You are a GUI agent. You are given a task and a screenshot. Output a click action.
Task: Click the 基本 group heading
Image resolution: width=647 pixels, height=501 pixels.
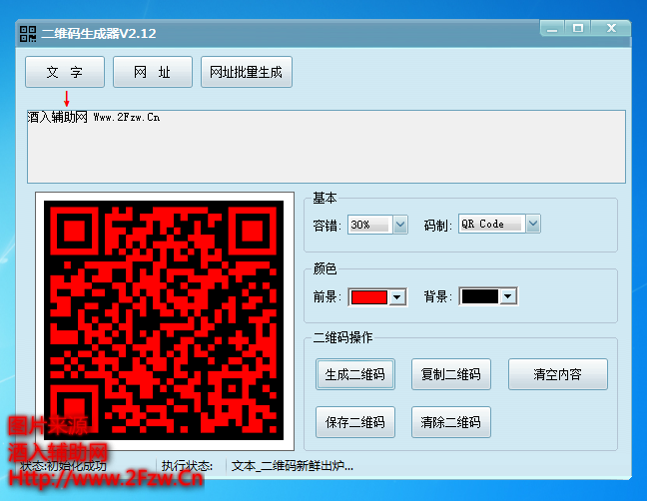click(x=324, y=198)
